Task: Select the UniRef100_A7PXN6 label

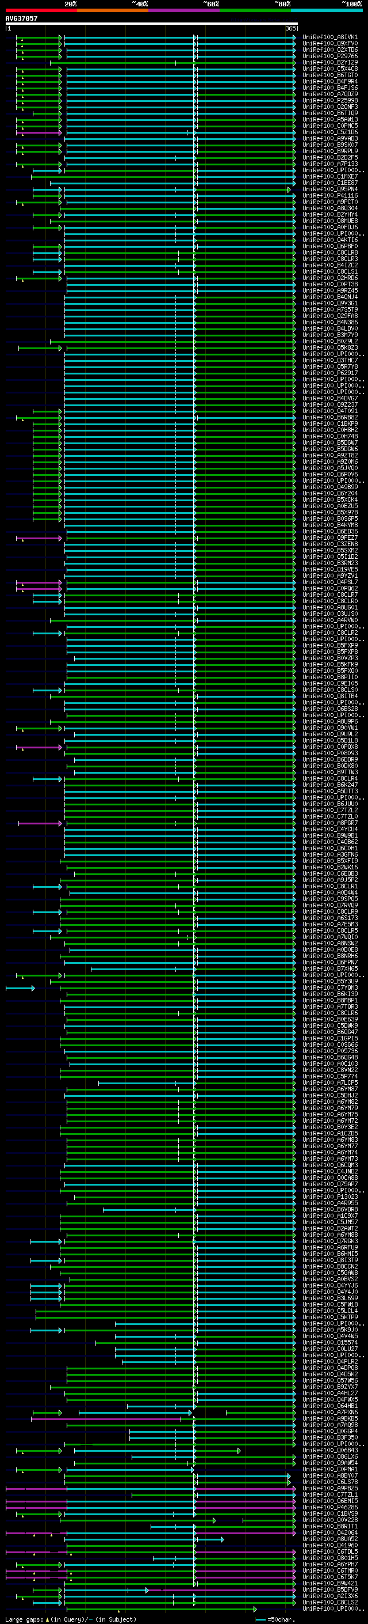Action: pos(330,1412)
